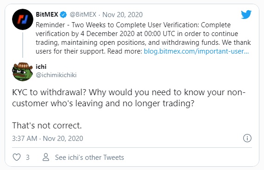Click the like count number 3
Screen dimensions: 264x170
28,158
